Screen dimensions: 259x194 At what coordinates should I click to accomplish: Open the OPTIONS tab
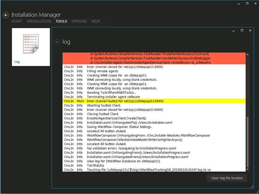79,21
